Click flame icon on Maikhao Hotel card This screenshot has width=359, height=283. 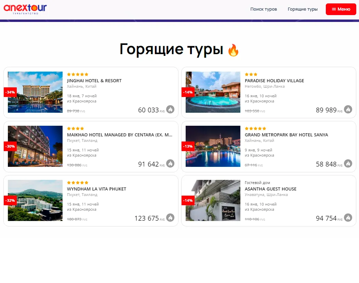(x=170, y=163)
